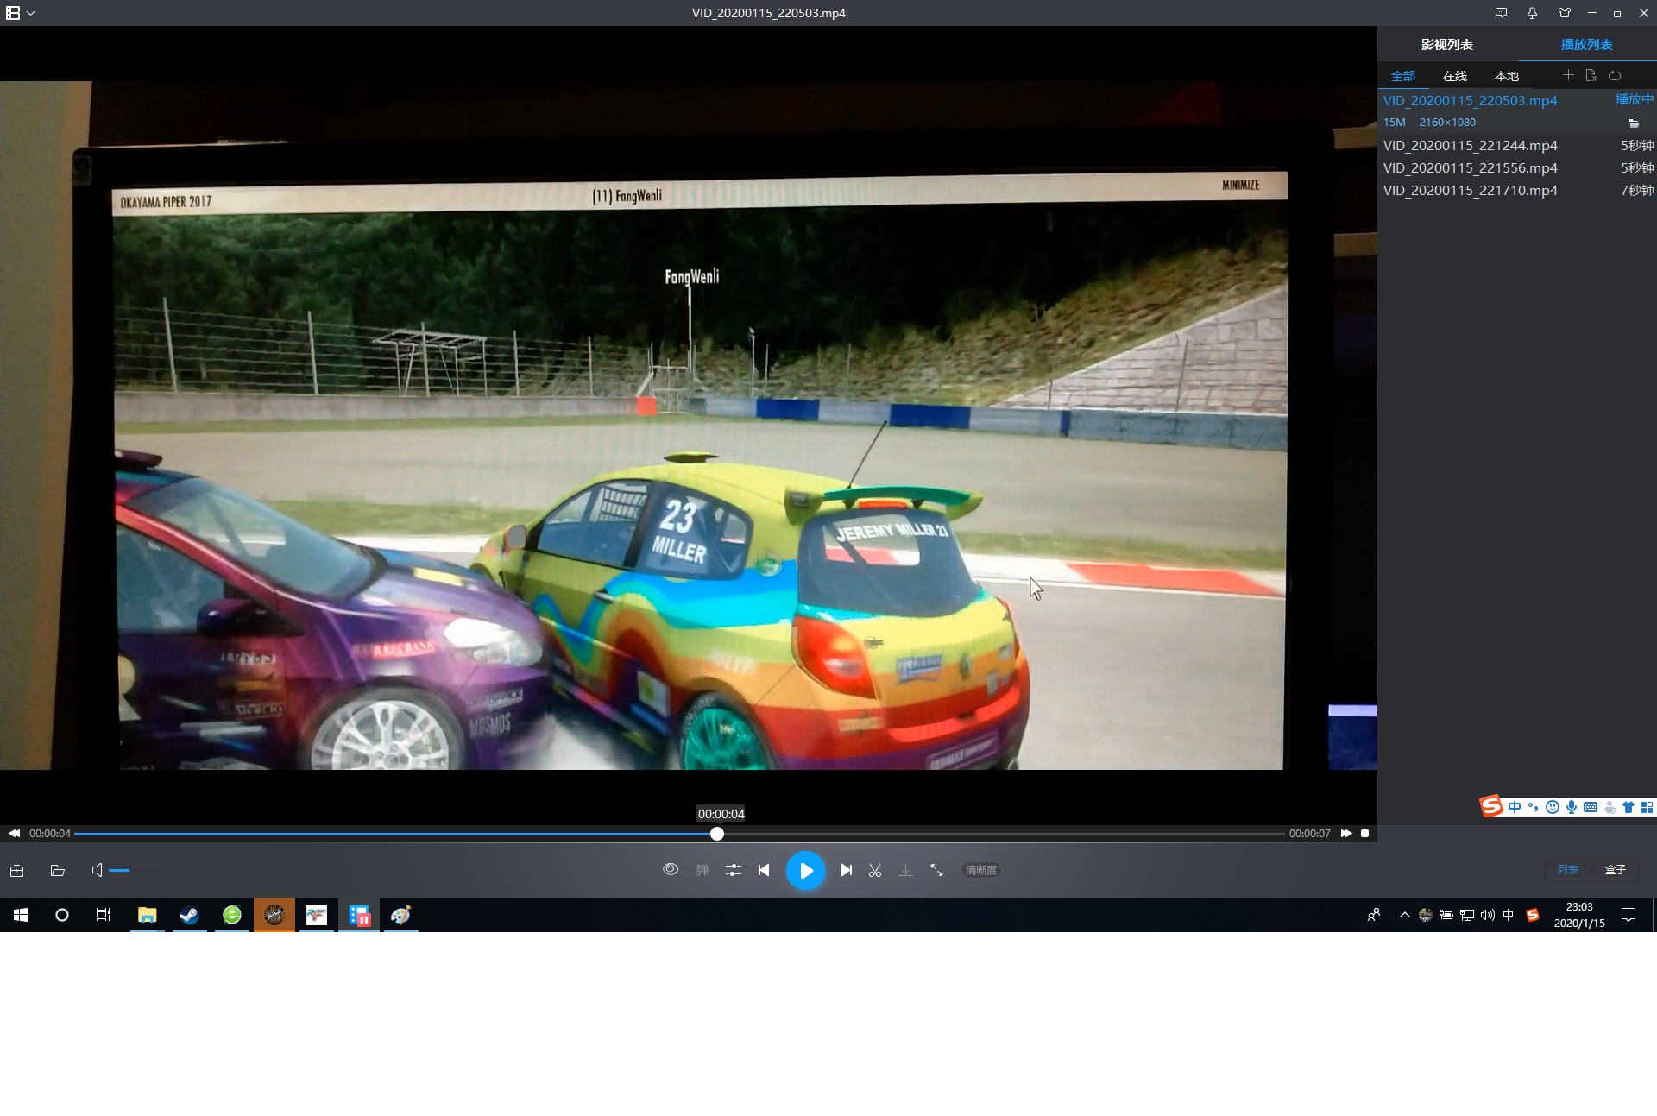
Task: Open Sogou emoji smiley icon
Action: [1553, 807]
